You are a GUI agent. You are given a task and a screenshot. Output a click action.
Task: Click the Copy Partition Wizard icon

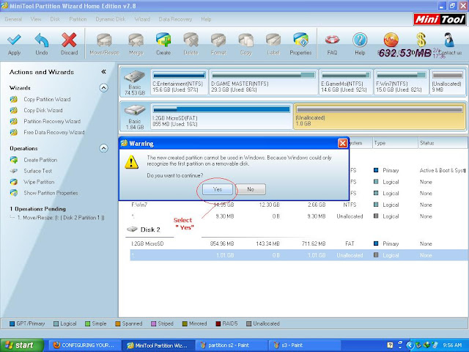click(14, 100)
